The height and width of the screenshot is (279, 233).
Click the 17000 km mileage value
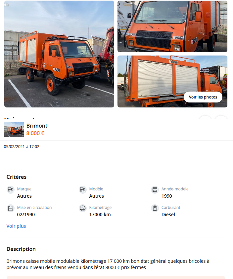pos(100,215)
